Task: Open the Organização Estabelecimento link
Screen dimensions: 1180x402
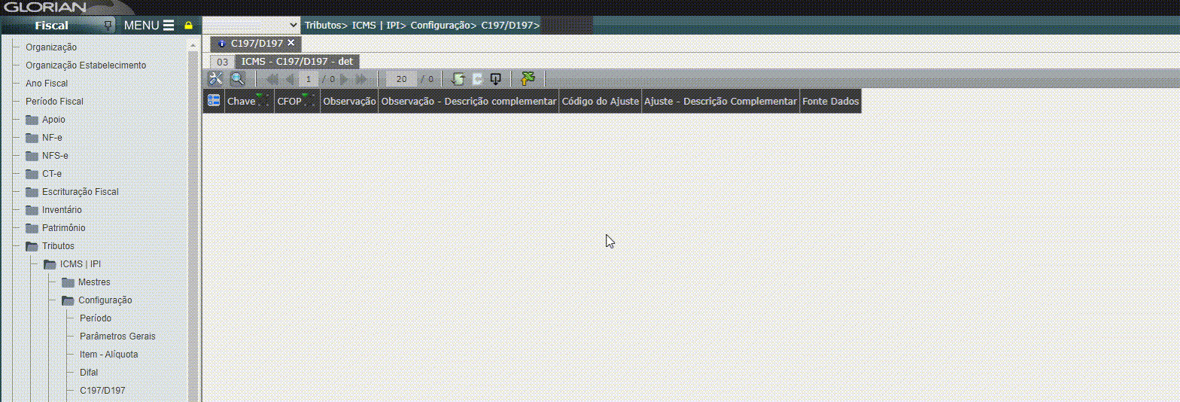Action: pyautogui.click(x=86, y=65)
